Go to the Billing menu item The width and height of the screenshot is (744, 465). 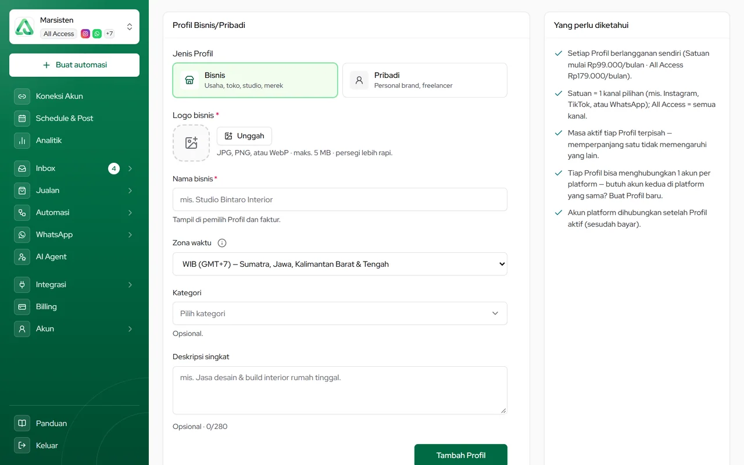[x=74, y=307]
